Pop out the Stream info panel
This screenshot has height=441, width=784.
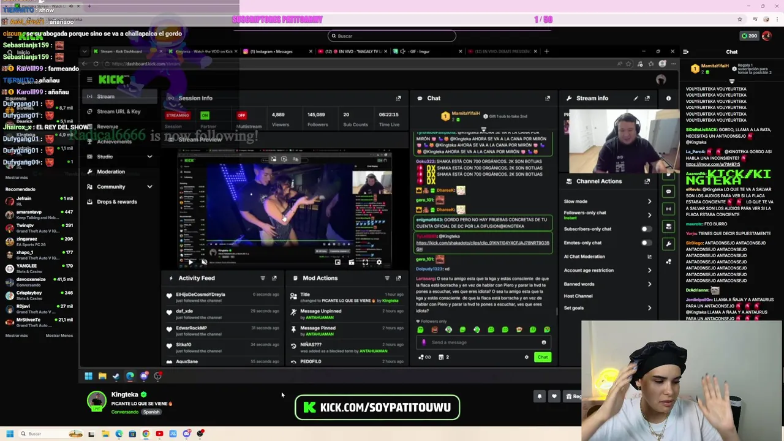click(647, 98)
